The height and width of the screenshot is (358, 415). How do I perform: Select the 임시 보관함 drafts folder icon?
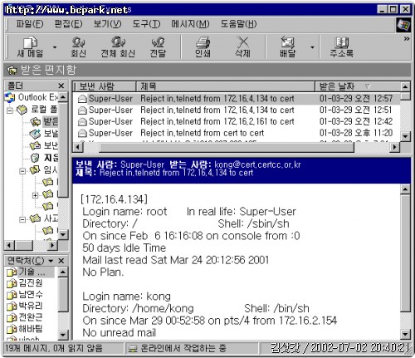click(x=35, y=169)
